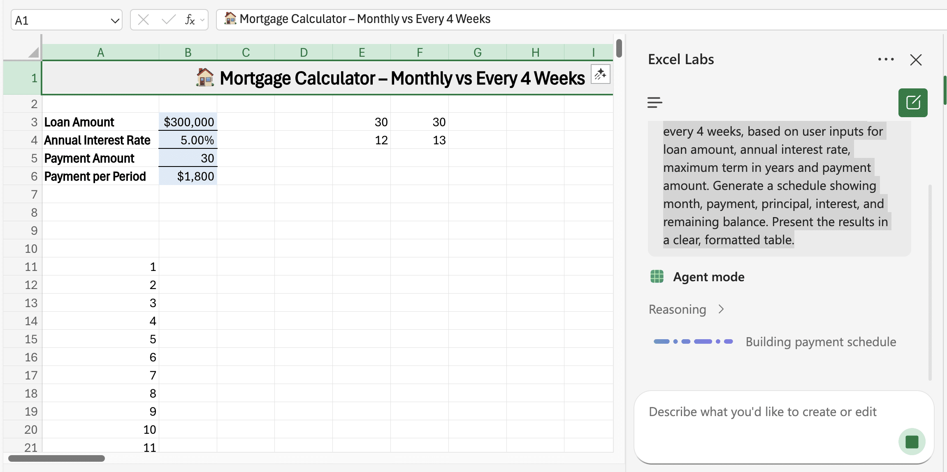947x472 pixels.
Task: Confirm entry with checkmark icon
Action: coord(168,20)
